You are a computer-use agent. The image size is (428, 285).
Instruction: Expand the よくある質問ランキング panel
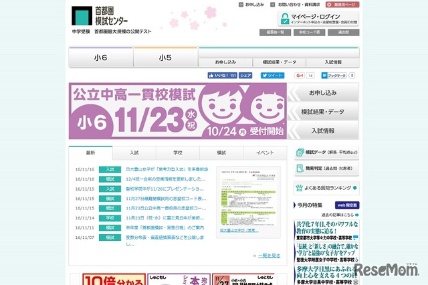[326, 188]
